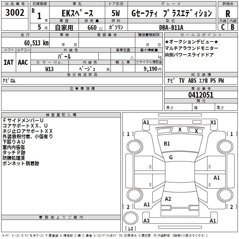Click PW in the equipment list
This screenshot has height=239, width=239.
click(221, 80)
